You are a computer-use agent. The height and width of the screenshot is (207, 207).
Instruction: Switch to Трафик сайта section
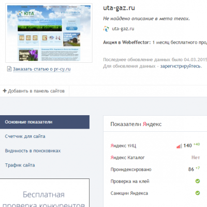point(20,165)
